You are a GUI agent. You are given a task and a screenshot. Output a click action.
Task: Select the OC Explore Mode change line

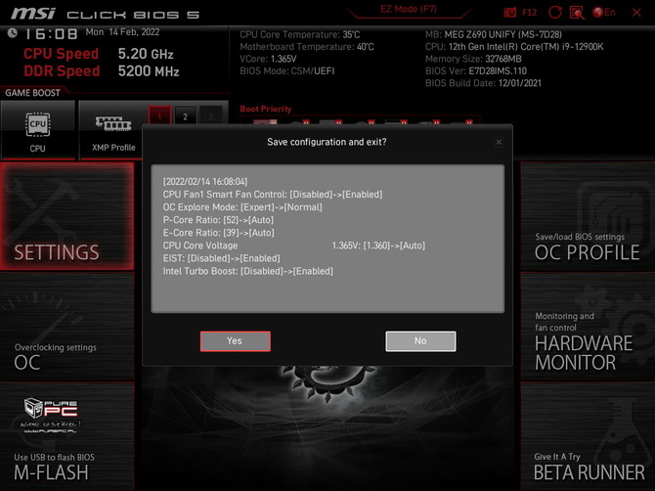(x=242, y=207)
